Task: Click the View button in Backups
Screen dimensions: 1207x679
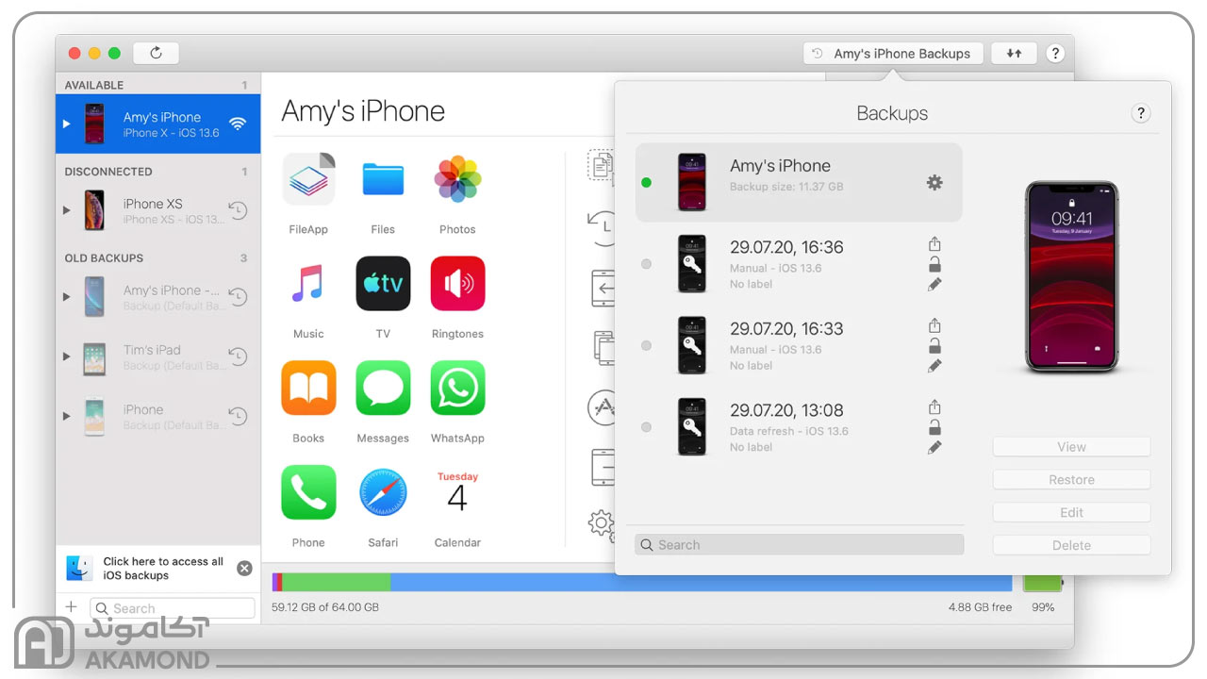Action: tap(1071, 447)
